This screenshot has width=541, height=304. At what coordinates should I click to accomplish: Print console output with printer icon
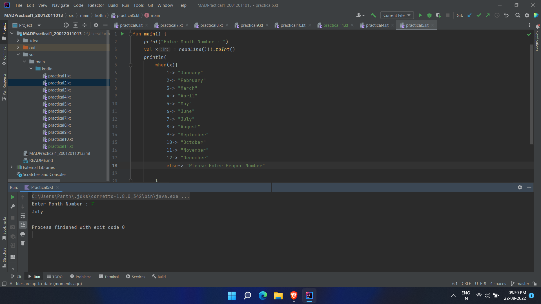pyautogui.click(x=23, y=234)
